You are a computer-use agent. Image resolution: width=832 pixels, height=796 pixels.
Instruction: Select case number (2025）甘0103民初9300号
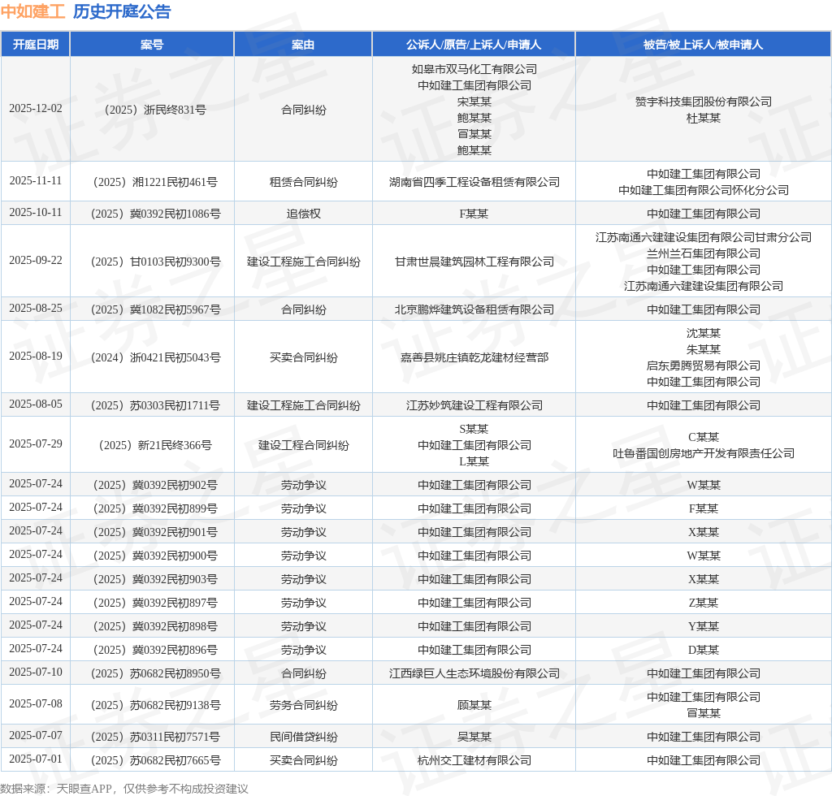[155, 262]
